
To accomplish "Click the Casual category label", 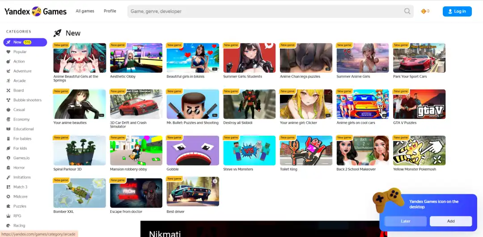I will 19,110.
